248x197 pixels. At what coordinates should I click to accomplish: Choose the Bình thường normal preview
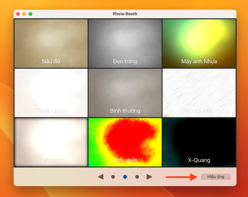tap(125, 93)
